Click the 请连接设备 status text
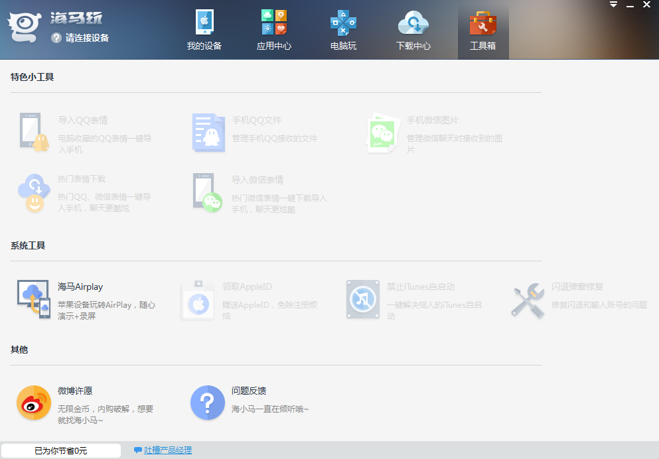Image resolution: width=659 pixels, height=459 pixels. pos(87,38)
